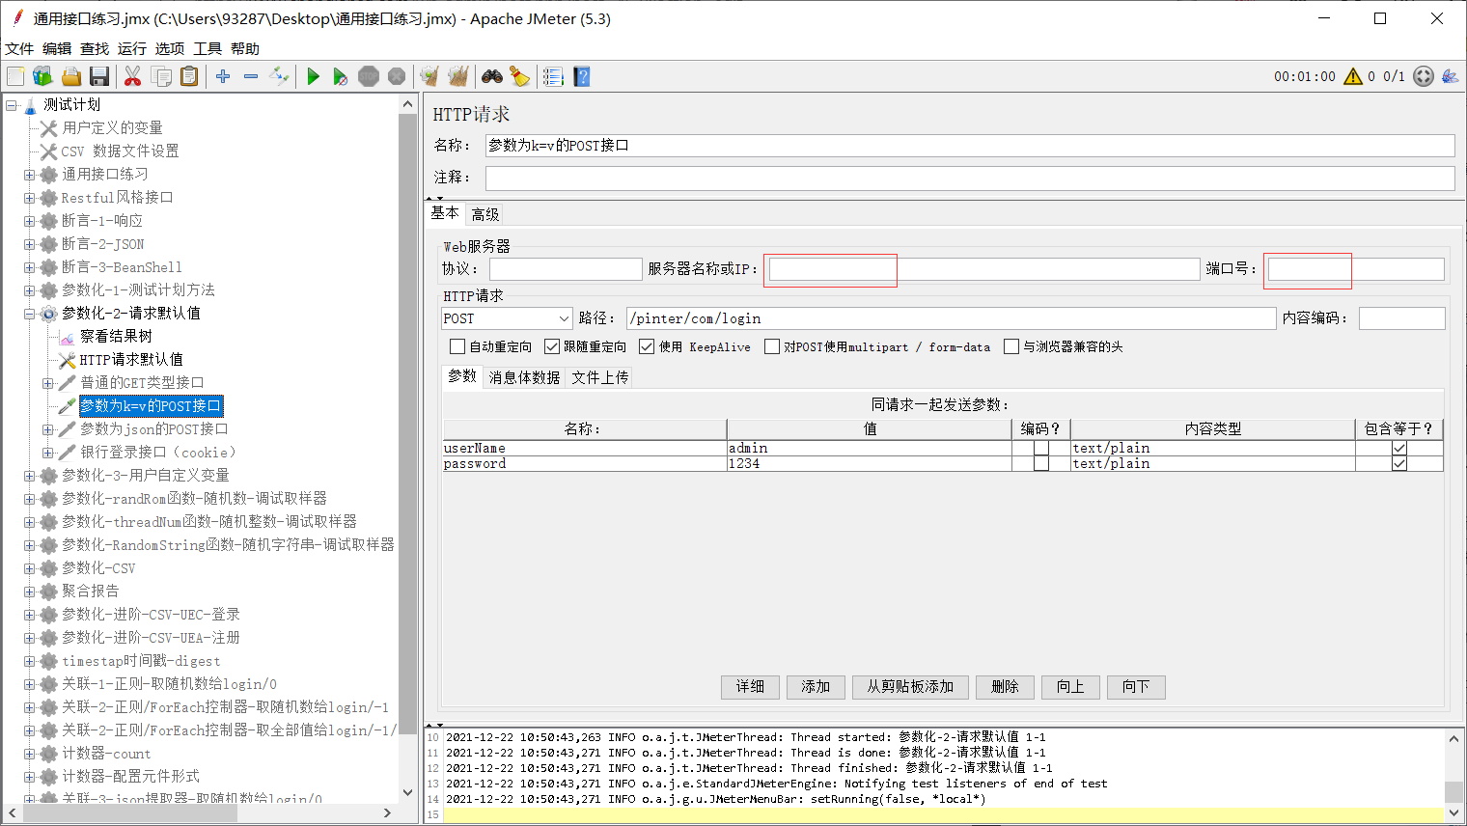This screenshot has width=1467, height=826.
Task: Open Help with the question mark icon
Action: click(581, 76)
